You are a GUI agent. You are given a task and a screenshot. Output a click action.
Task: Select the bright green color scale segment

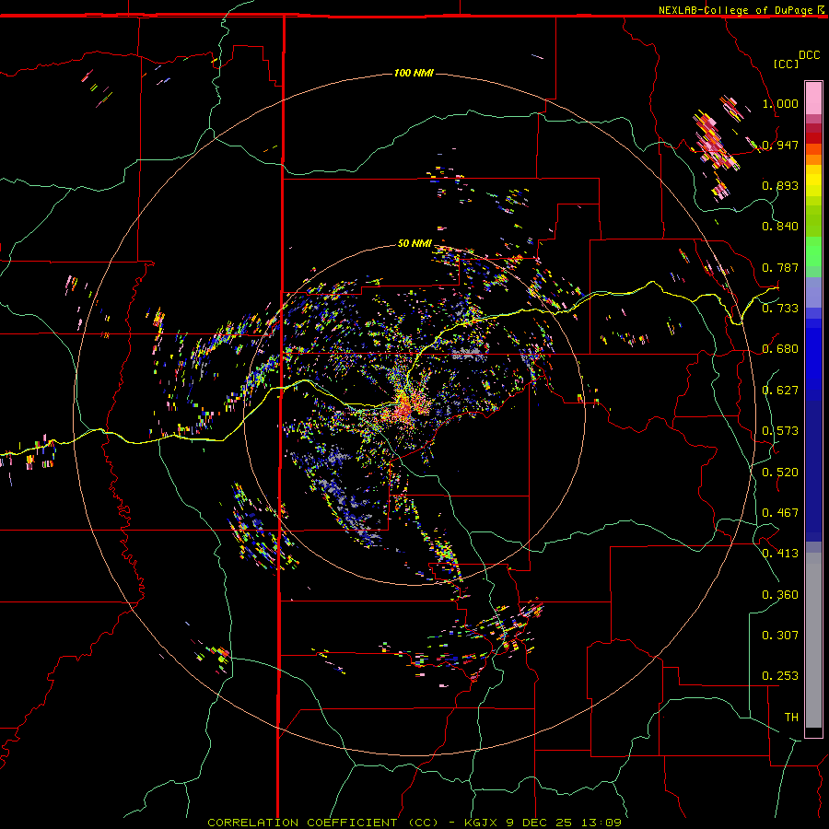coord(813,251)
